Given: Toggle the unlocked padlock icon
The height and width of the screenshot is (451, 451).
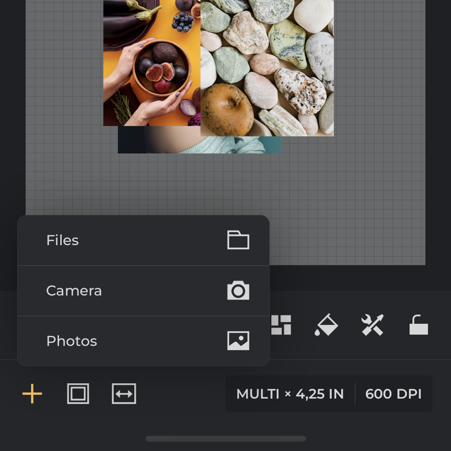Looking at the screenshot, I should 418,325.
